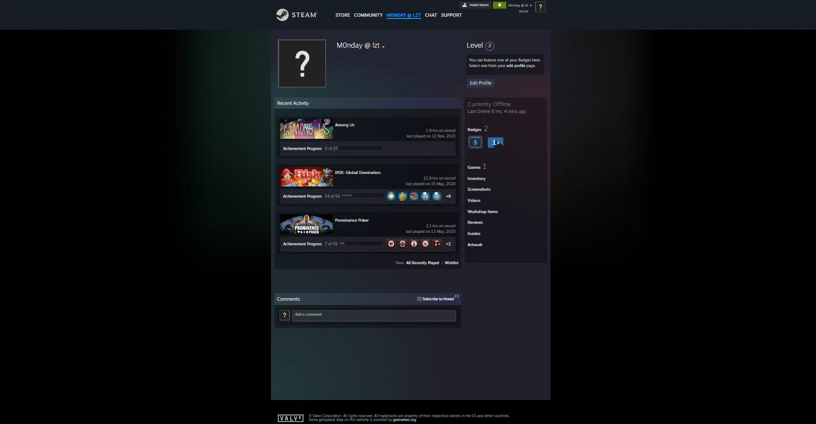Click the Steam logo in the header

(x=296, y=15)
